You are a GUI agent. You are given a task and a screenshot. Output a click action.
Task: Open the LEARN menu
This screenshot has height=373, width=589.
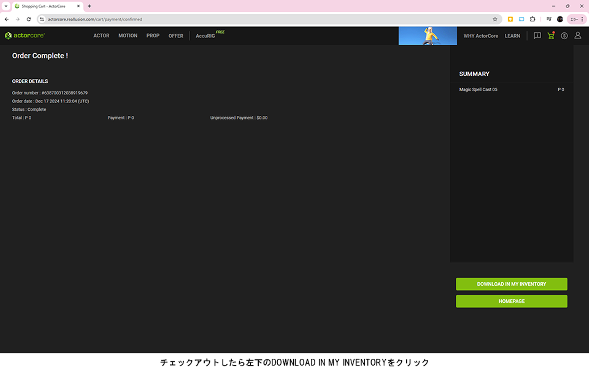pyautogui.click(x=513, y=36)
